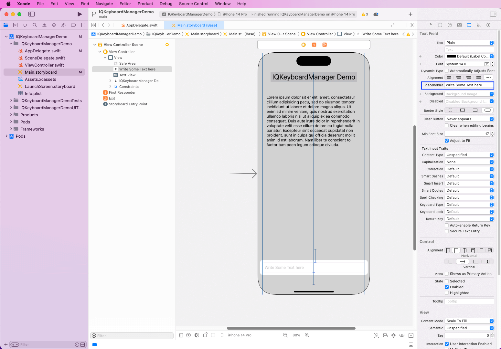501x349 pixels.
Task: Click the text Color swatch well
Action: (451, 56)
